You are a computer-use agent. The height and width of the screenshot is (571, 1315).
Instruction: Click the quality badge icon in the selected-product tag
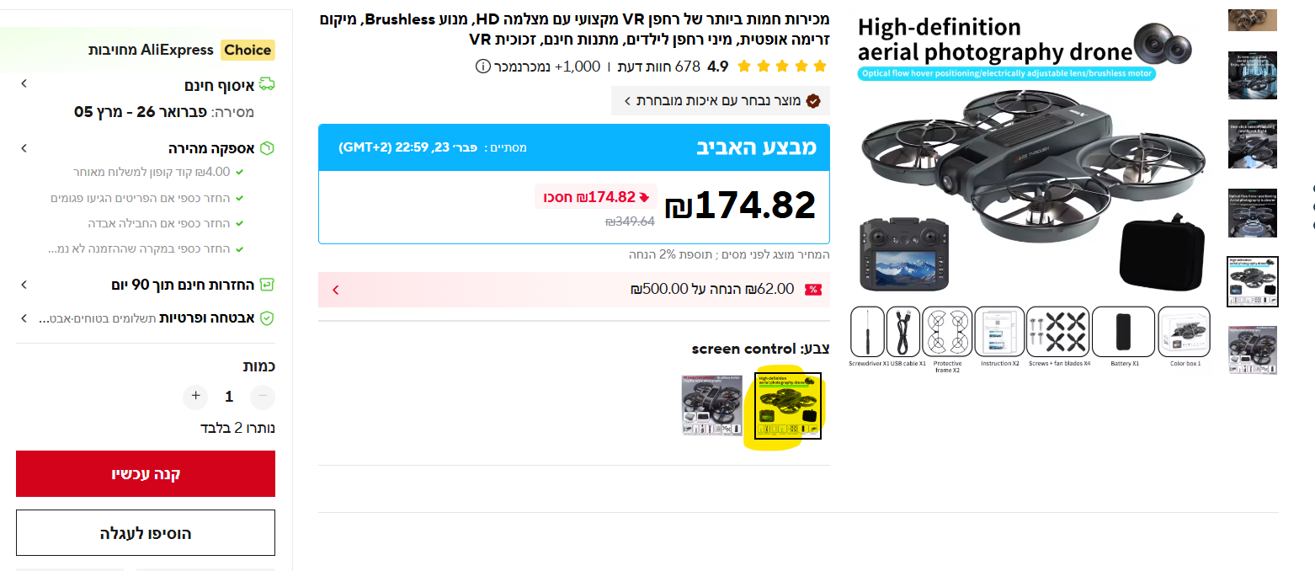coord(813,101)
